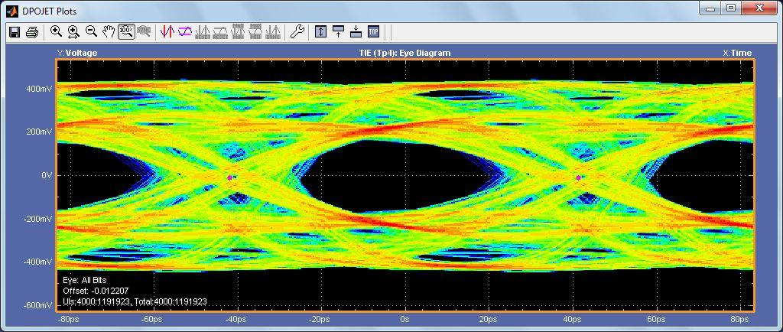The width and height of the screenshot is (783, 332).
Task: Print the current plot
Action: pyautogui.click(x=32, y=31)
